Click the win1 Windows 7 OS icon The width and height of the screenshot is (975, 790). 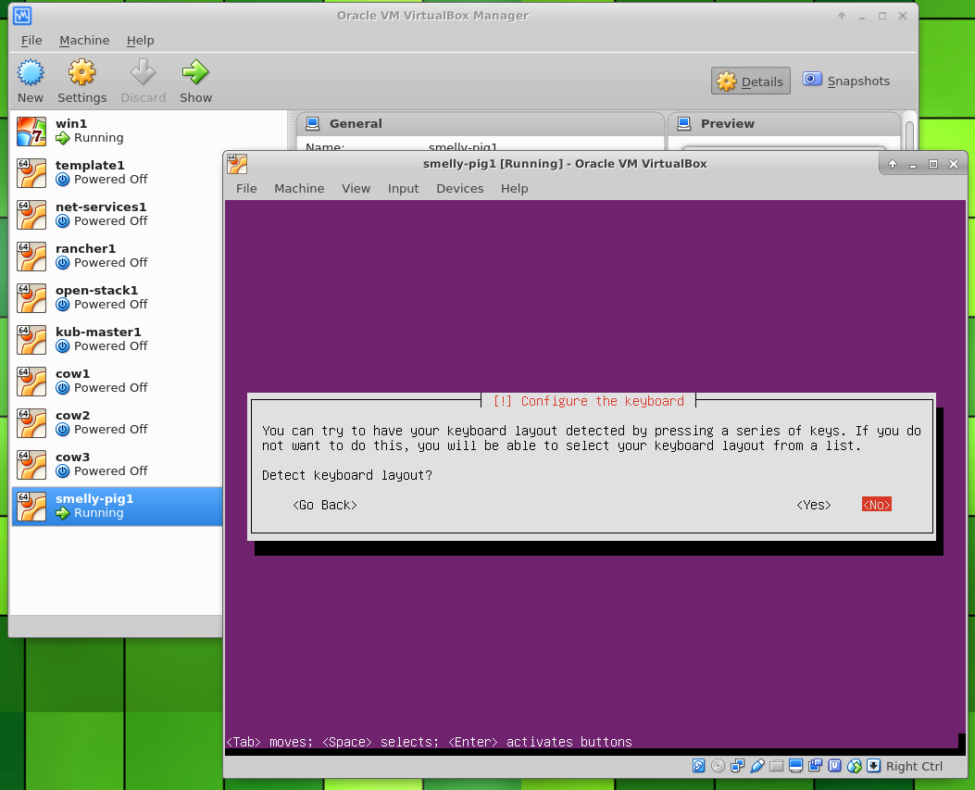[31, 132]
